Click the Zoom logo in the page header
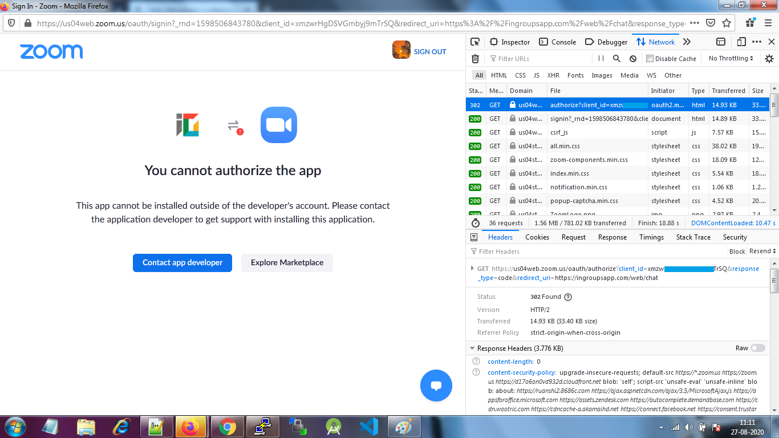Screen dimensions: 779x438 51,51
